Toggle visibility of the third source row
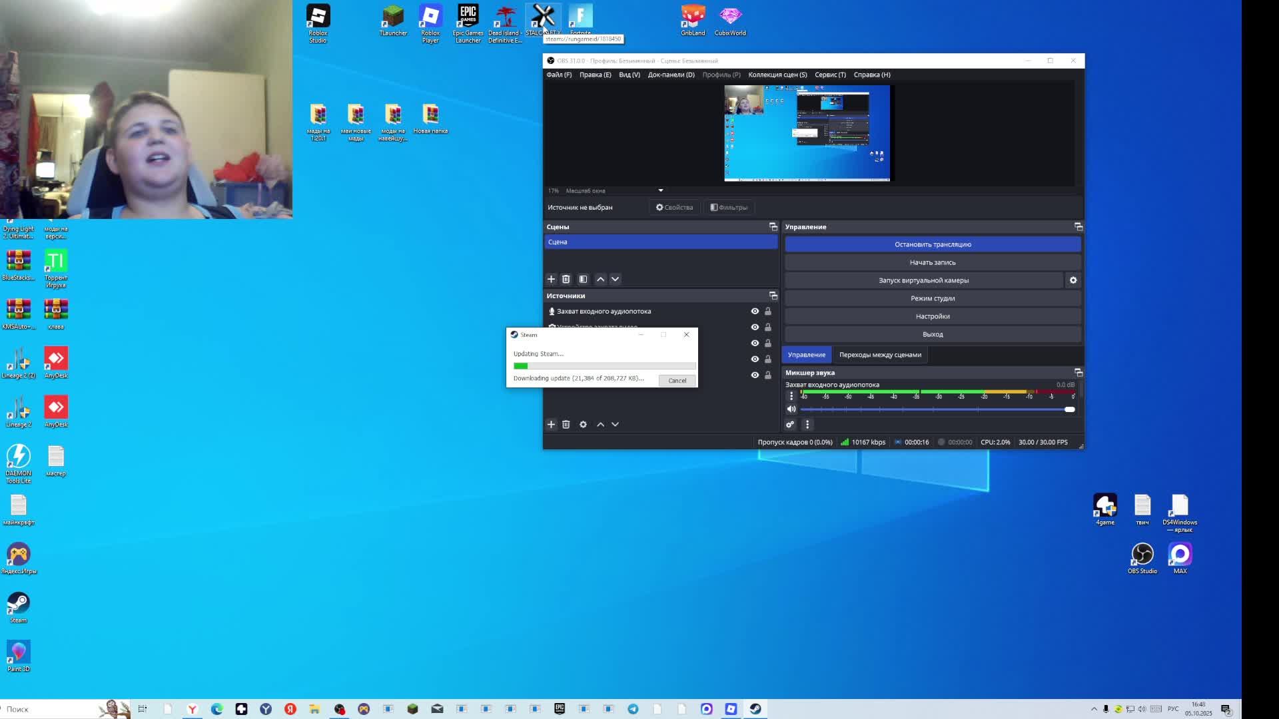1279x719 pixels. click(755, 343)
